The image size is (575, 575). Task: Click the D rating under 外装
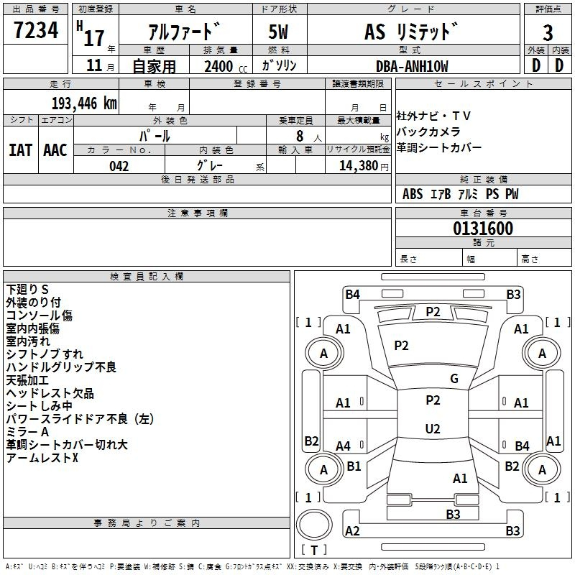[536, 65]
